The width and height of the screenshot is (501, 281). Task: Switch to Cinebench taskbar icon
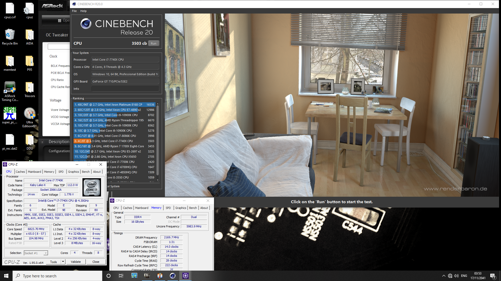pos(172,276)
